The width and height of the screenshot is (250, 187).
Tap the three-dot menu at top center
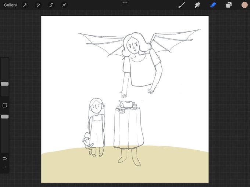(125, 3)
